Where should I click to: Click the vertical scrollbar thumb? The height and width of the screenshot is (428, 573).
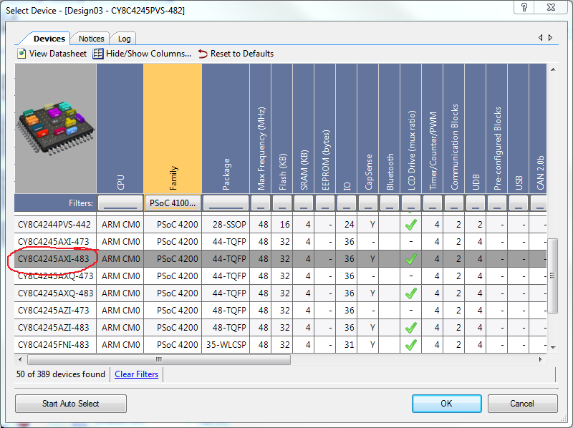pyautogui.click(x=552, y=276)
